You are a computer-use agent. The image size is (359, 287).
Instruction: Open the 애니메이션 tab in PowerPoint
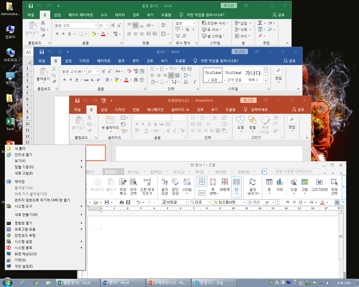(155, 110)
